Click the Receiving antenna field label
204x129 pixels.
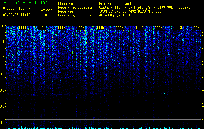(75, 15)
